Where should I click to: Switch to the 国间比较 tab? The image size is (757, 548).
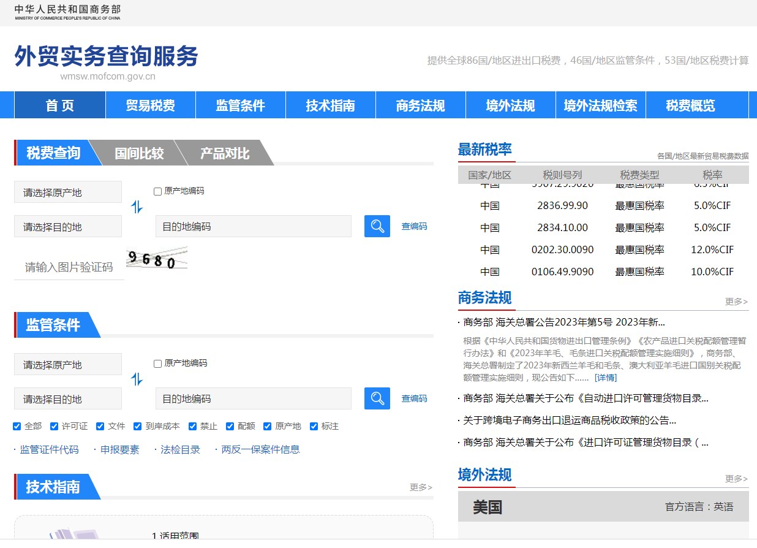[140, 154]
